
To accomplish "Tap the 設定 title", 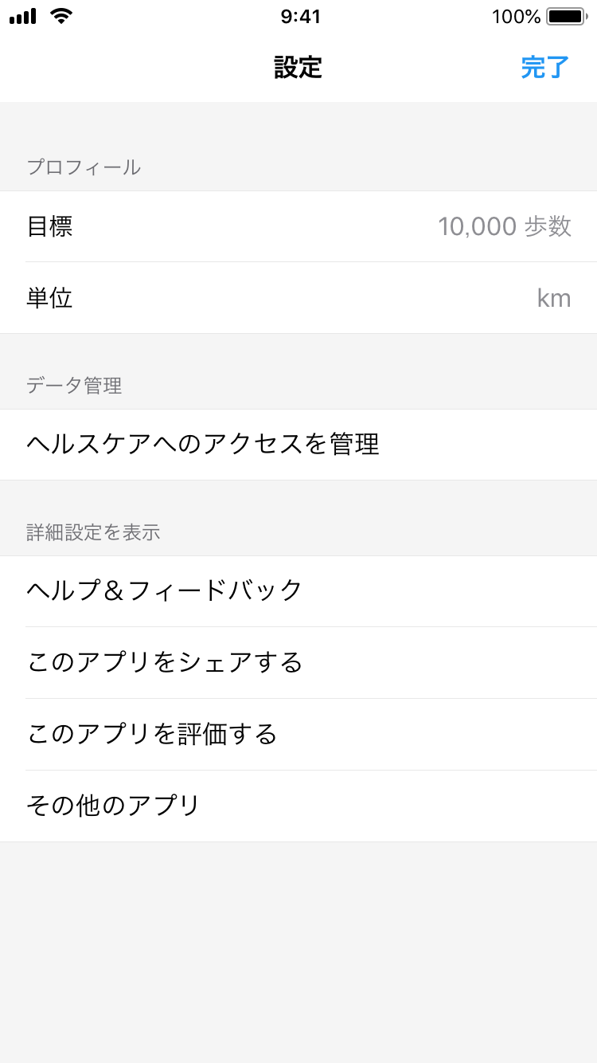I will pyautogui.click(x=298, y=68).
